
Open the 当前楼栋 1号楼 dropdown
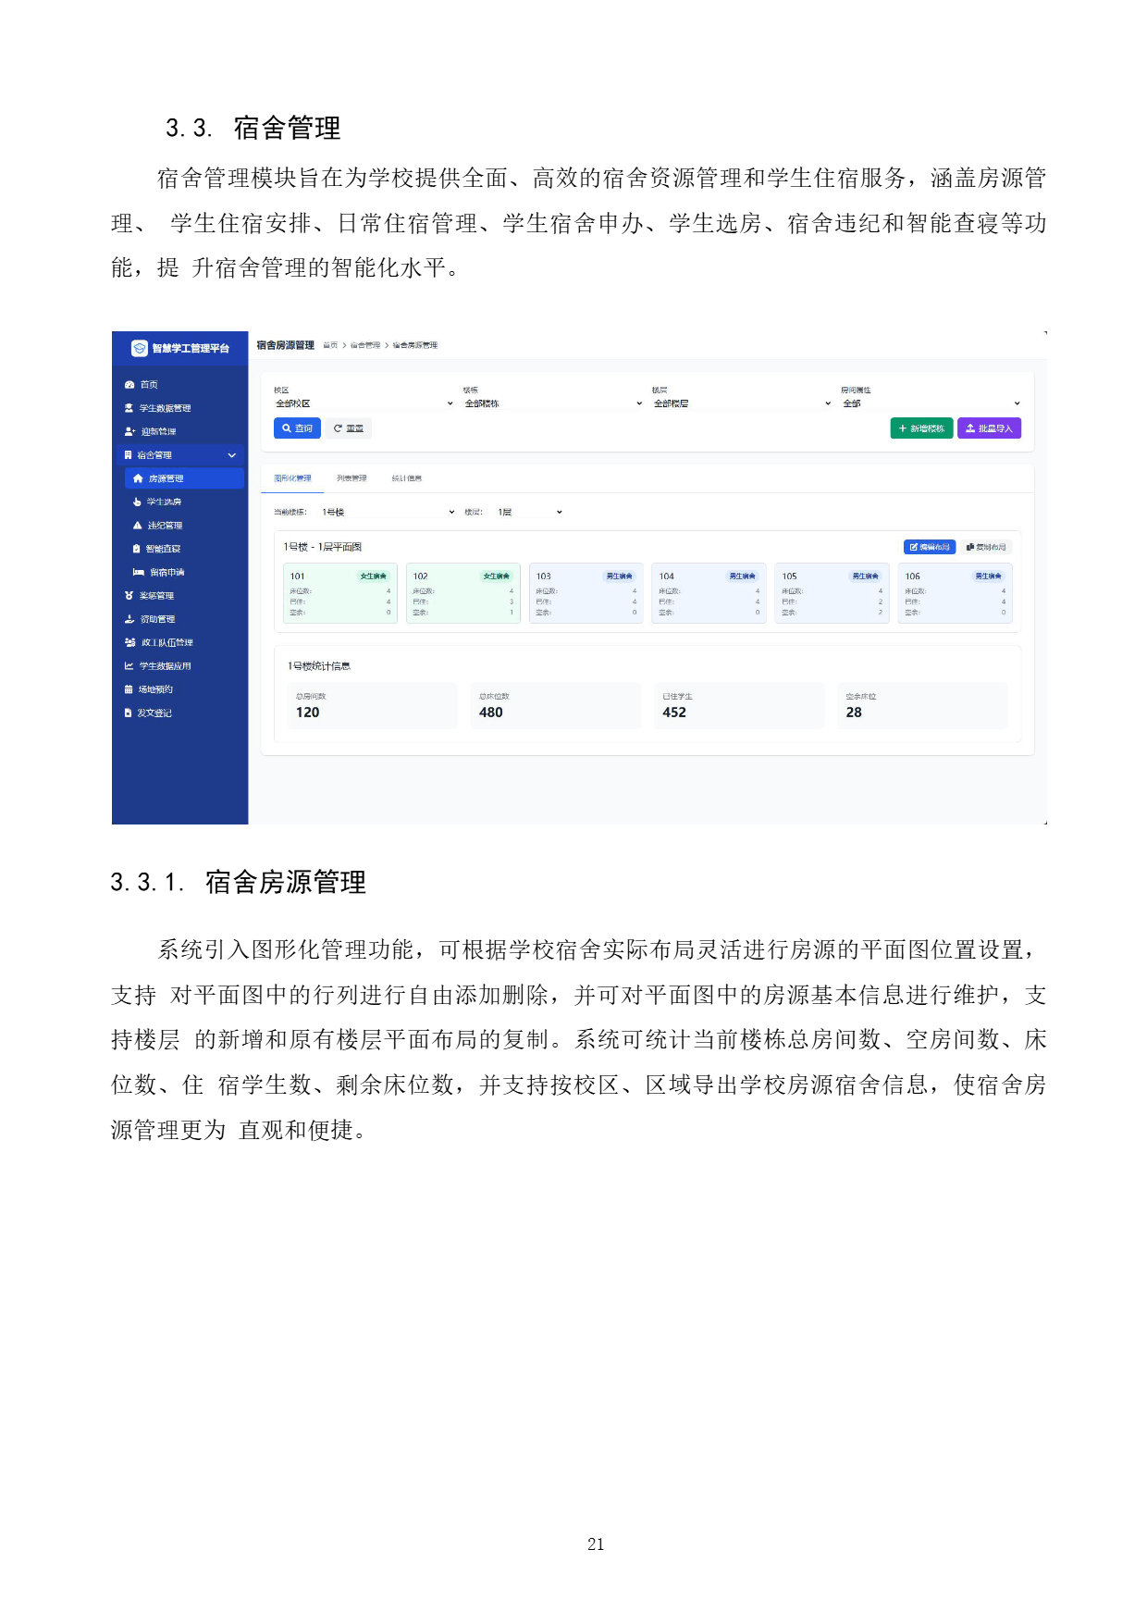(x=388, y=512)
